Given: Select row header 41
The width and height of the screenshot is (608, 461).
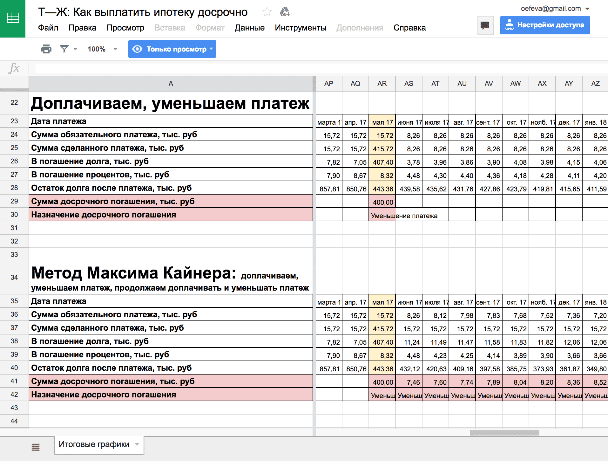Looking at the screenshot, I should click(x=14, y=381).
